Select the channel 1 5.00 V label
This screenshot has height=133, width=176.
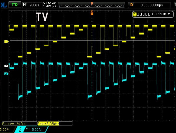[5, 129]
